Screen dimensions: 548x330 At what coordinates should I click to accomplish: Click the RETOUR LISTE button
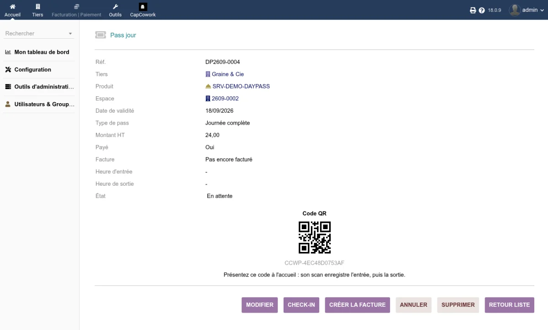[509, 305]
